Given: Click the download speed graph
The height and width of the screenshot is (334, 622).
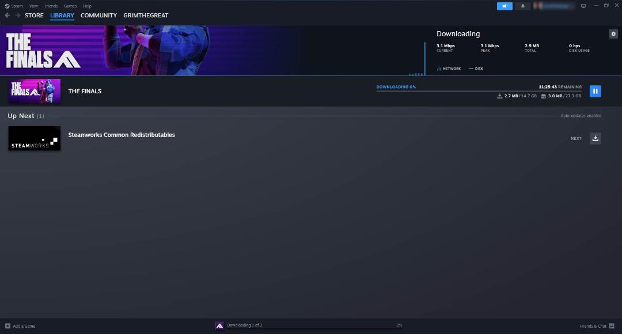Looking at the screenshot, I should (x=418, y=59).
